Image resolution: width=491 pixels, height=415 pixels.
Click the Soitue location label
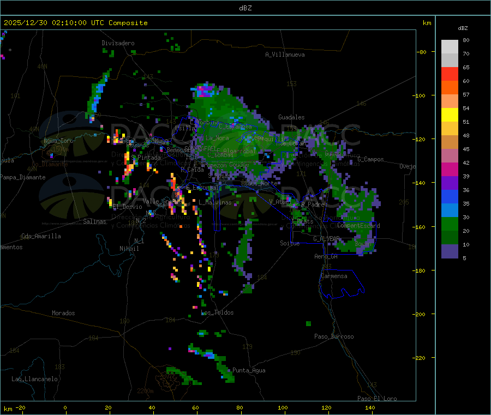[290, 243]
